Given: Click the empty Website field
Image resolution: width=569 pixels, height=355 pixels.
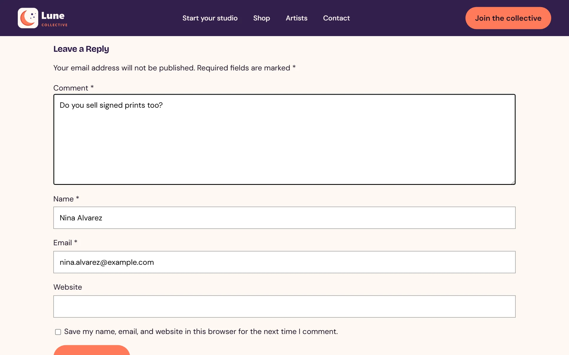Looking at the screenshot, I should click(284, 306).
